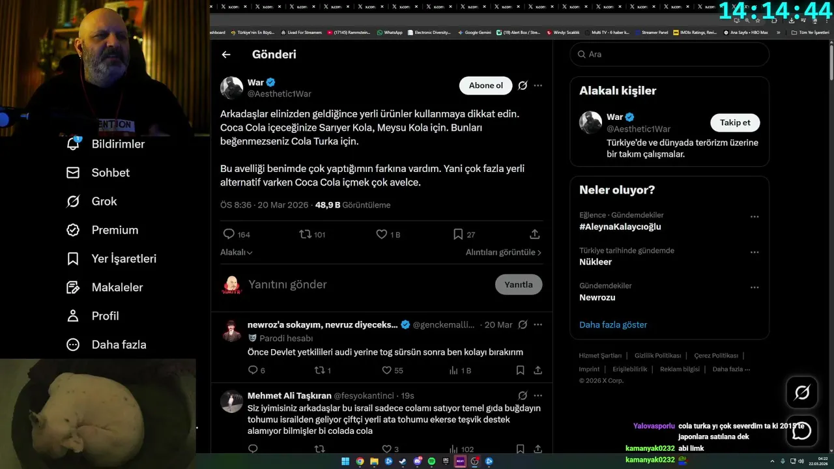Open Bildirimler in the sidebar
Viewport: 834px width, 469px height.
(x=106, y=144)
